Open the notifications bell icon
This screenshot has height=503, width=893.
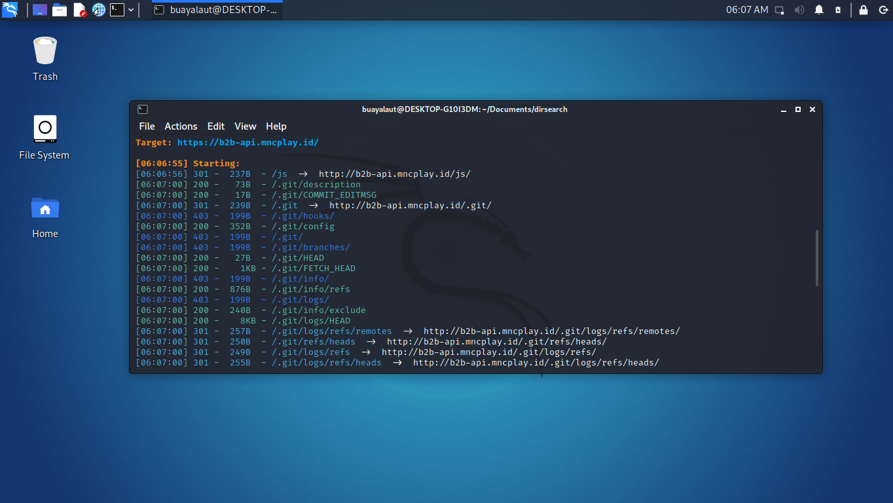[819, 10]
